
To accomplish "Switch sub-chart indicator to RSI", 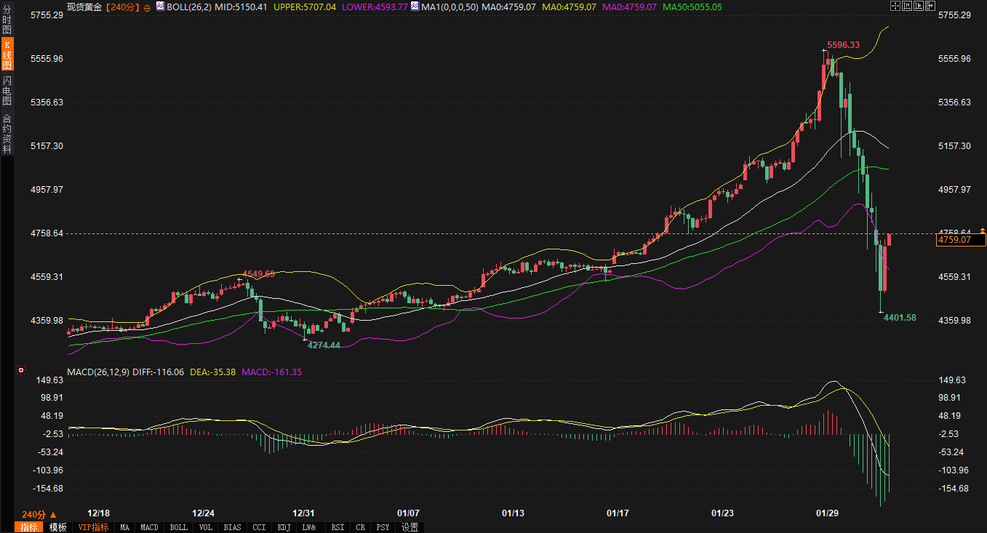I will 337,527.
